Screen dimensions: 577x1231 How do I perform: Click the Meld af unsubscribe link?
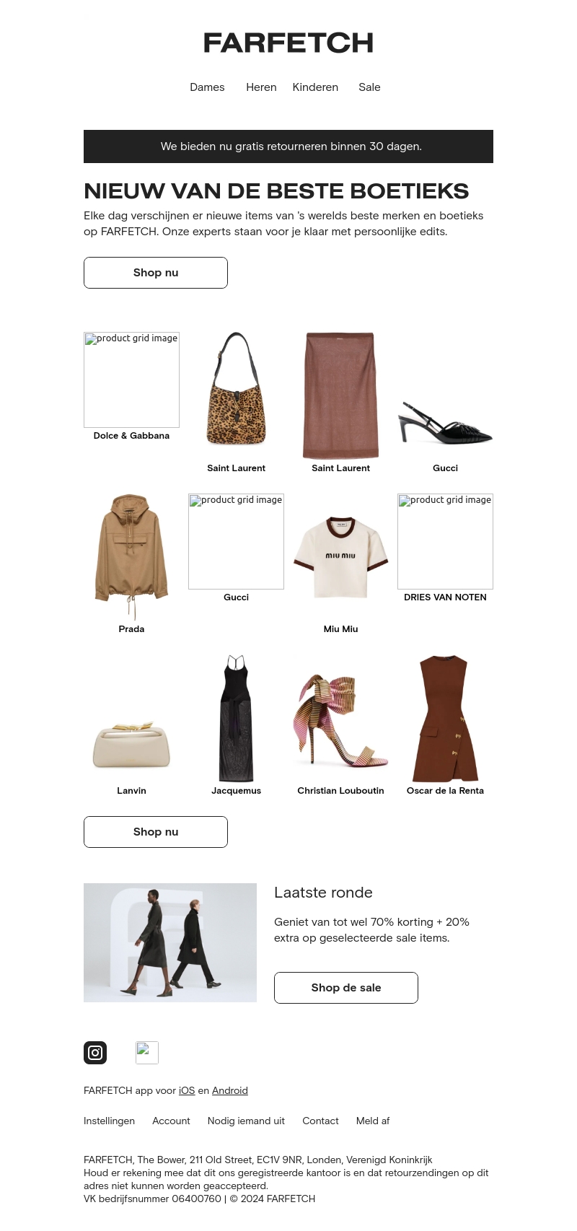point(373,1121)
